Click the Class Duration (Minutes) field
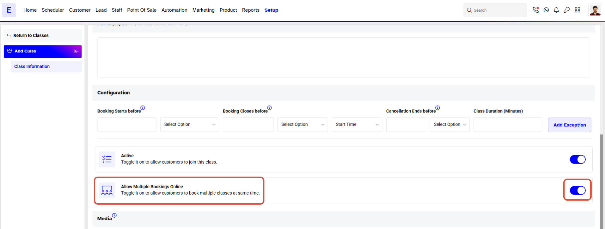The height and width of the screenshot is (229, 605). [508, 125]
